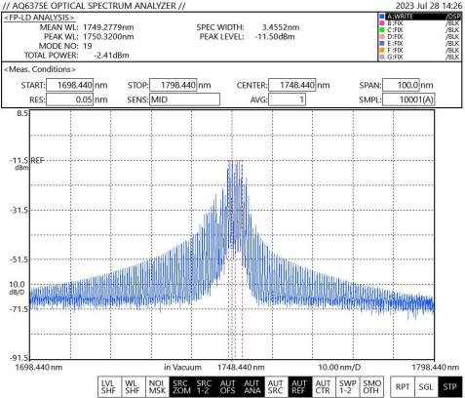Disable AUT ANA auto analysis
This screenshot has width=465, height=398.
[x=252, y=386]
